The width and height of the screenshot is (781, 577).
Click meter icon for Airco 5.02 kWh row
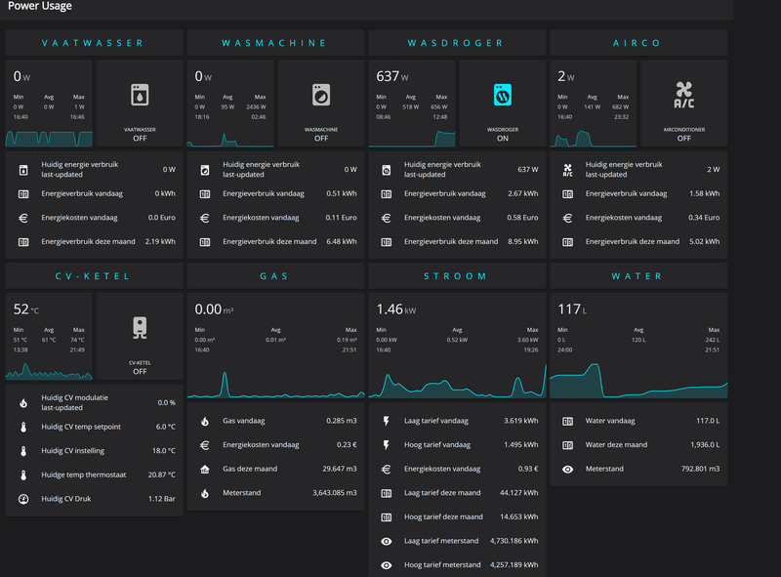(567, 242)
